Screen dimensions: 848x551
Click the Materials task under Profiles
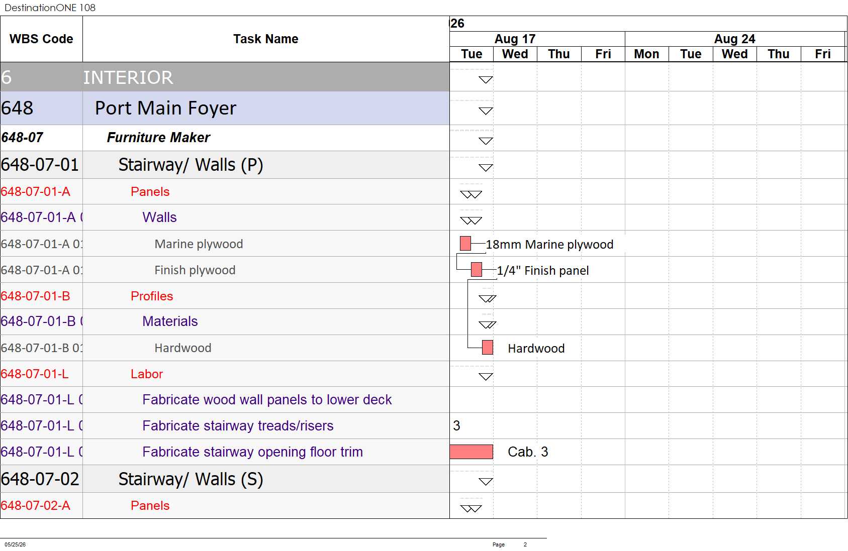pos(170,321)
